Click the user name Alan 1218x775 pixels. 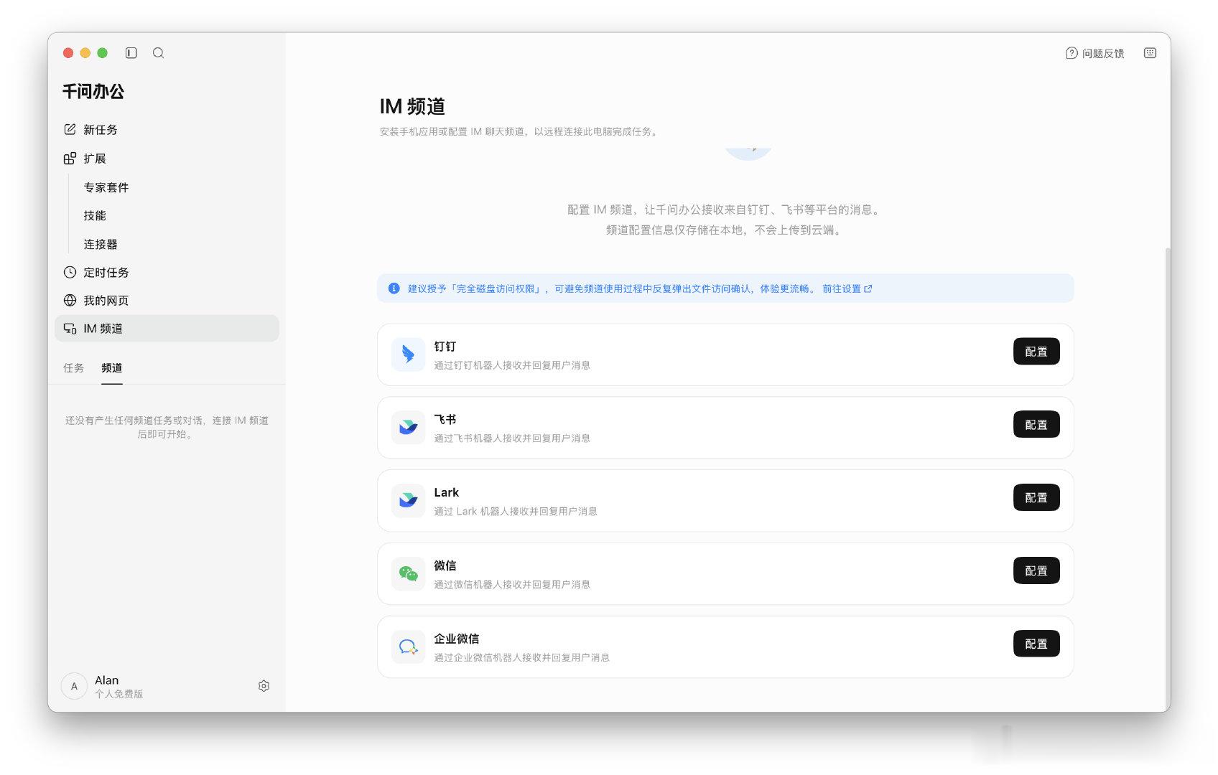point(106,680)
